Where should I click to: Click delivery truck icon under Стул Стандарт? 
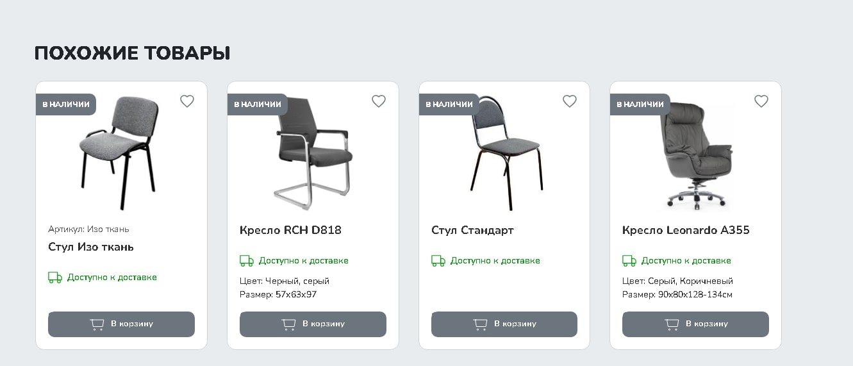(438, 261)
